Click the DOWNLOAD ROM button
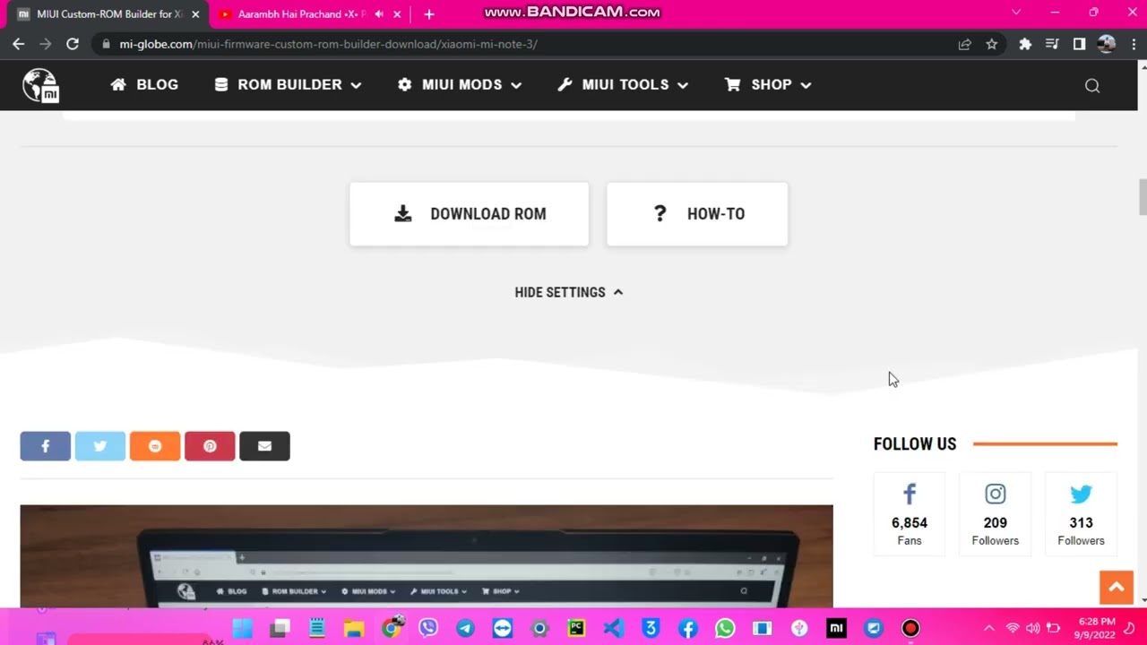The width and height of the screenshot is (1147, 645). pos(470,214)
